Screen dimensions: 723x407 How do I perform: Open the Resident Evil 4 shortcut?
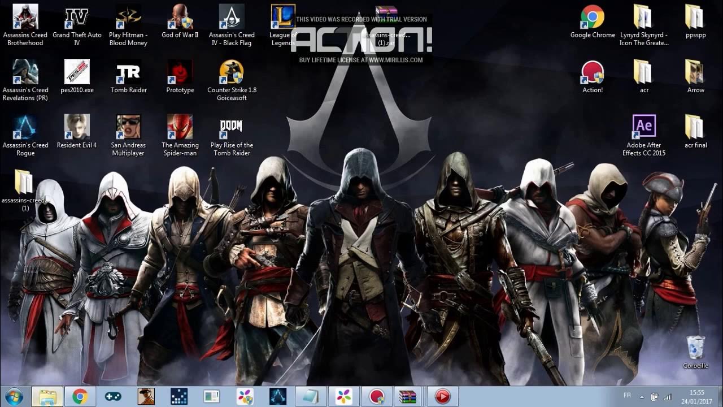pos(77,132)
